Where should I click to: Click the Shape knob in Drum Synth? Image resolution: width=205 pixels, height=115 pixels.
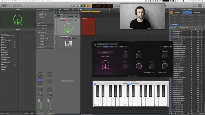pyautogui.click(x=126, y=66)
